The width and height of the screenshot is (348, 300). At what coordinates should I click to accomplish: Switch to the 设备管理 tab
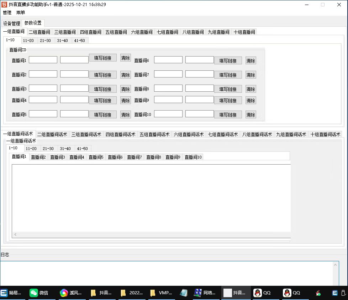tap(12, 23)
